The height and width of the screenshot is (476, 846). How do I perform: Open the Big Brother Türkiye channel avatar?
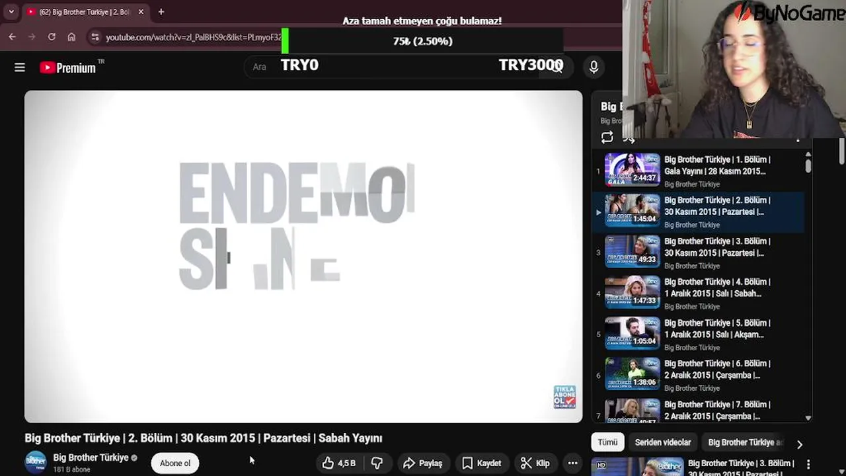(36, 462)
